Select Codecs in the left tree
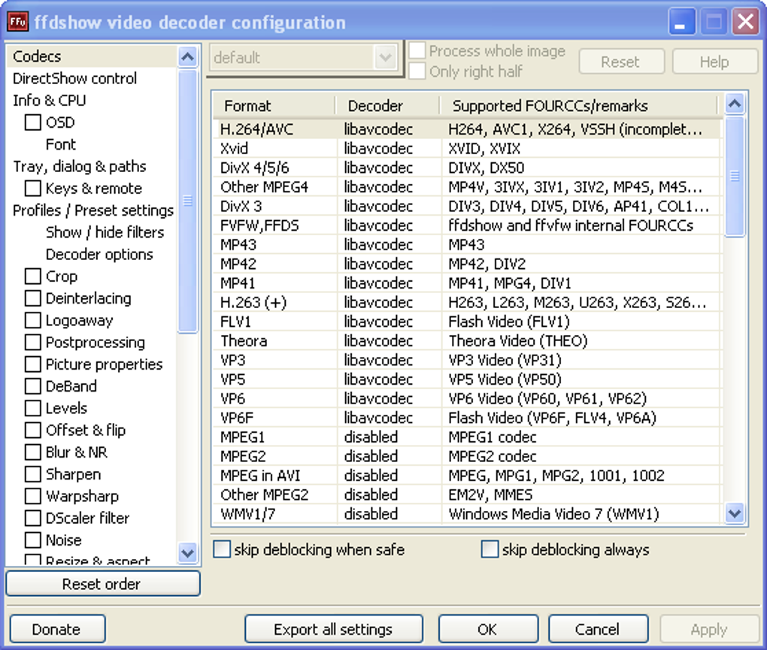This screenshot has width=767, height=650. [37, 56]
